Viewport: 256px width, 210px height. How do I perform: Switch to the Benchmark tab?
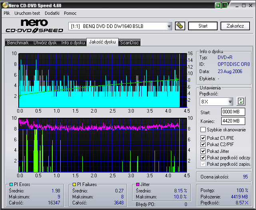(x=18, y=43)
